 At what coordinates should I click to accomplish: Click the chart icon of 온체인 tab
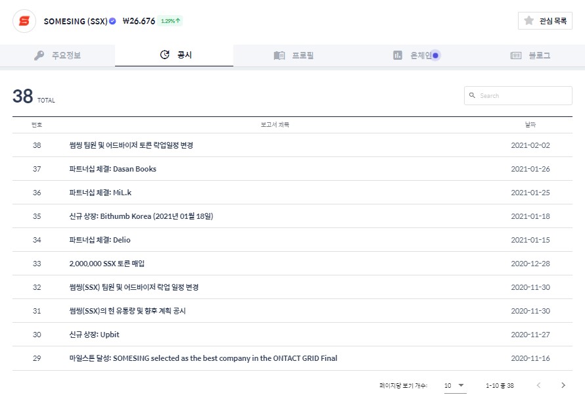[398, 55]
